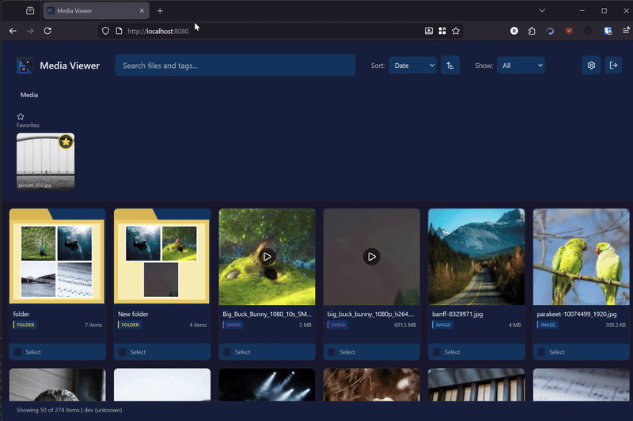The height and width of the screenshot is (421, 633).
Task: Play the big_buck_bunny_1080p_h264 video
Action: 371,257
